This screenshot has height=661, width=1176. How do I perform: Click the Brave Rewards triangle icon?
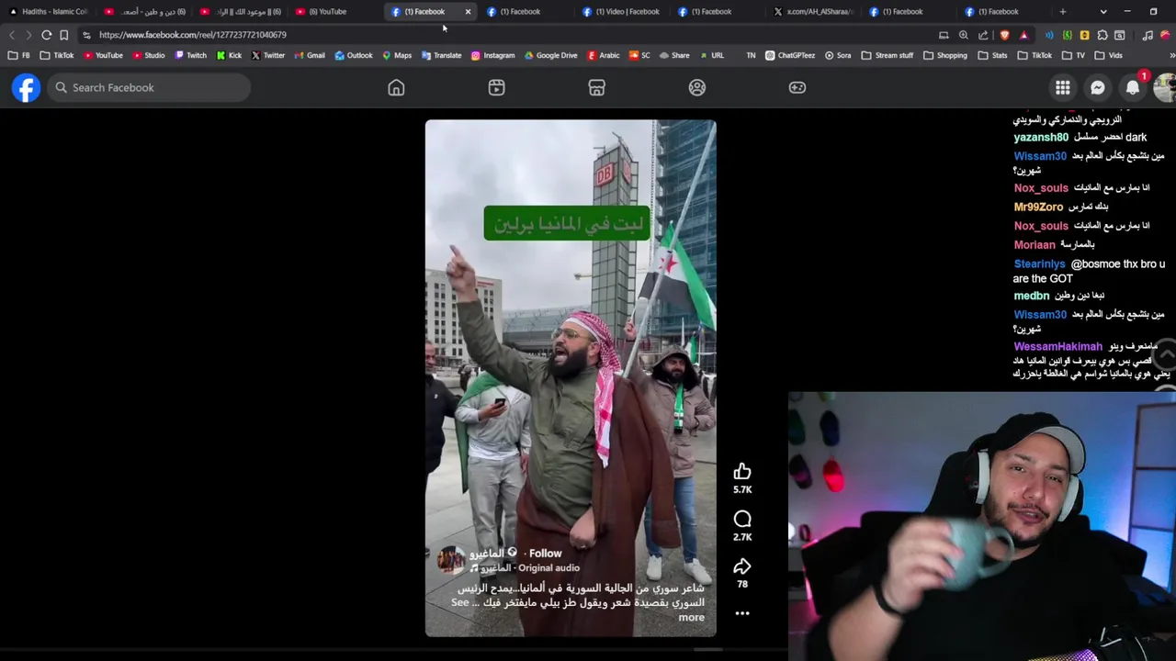coord(1023,35)
